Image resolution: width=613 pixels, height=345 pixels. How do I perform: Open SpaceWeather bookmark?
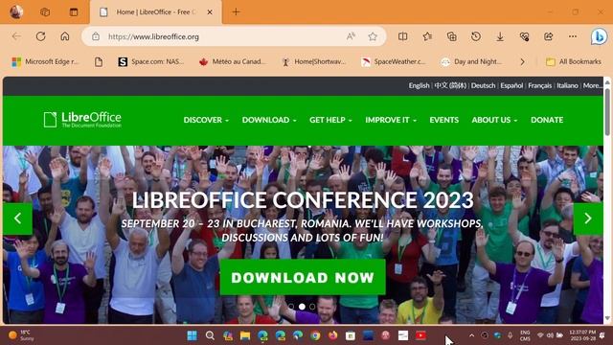pos(394,61)
